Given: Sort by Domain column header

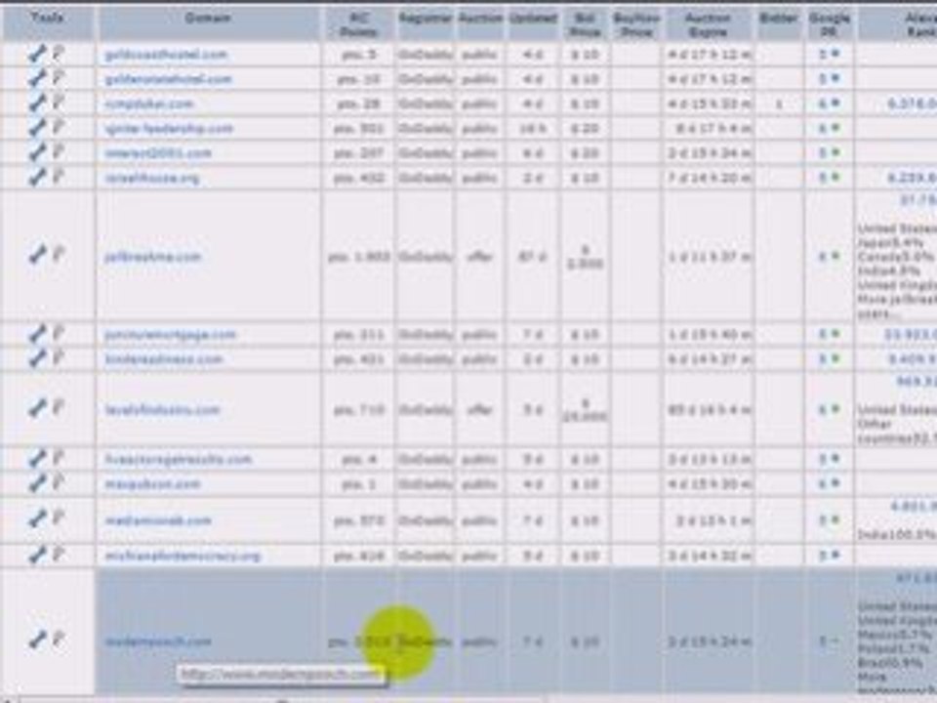Looking at the screenshot, I should coord(207,18).
